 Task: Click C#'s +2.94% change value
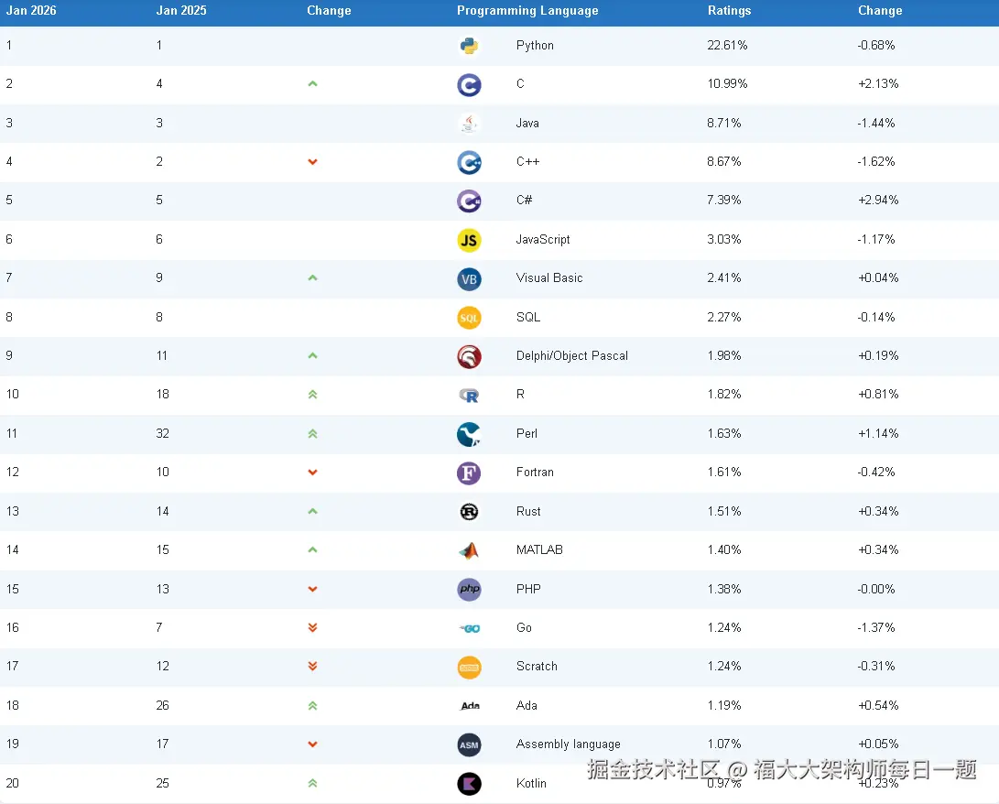(878, 200)
